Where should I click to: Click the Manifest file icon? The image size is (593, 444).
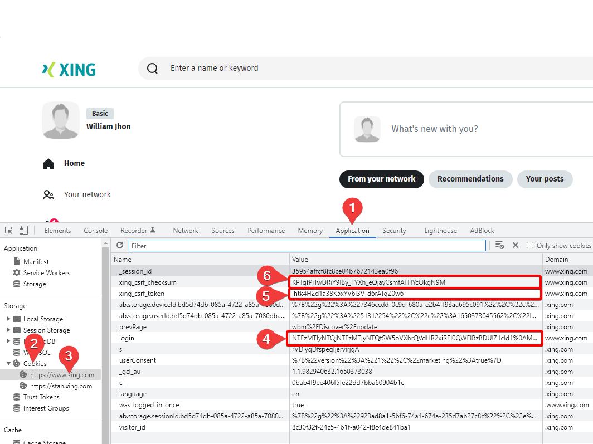click(17, 261)
